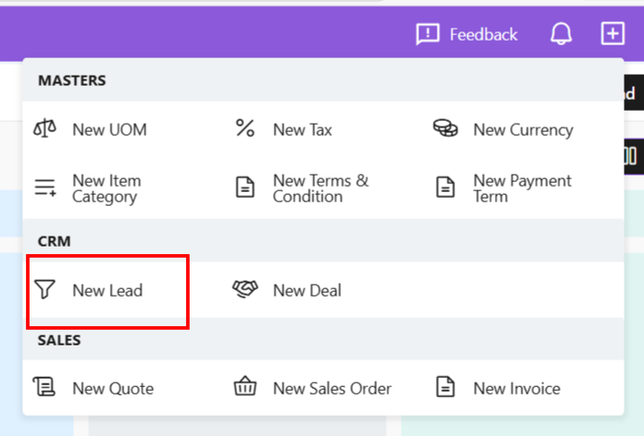Click the percent icon for New Tax

(245, 129)
